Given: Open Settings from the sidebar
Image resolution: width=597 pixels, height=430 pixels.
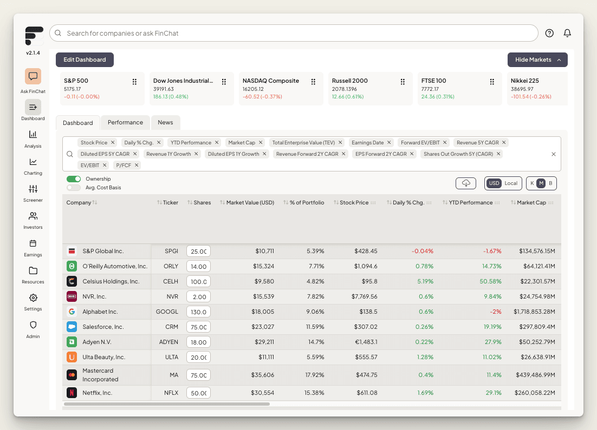Looking at the screenshot, I should [x=33, y=302].
